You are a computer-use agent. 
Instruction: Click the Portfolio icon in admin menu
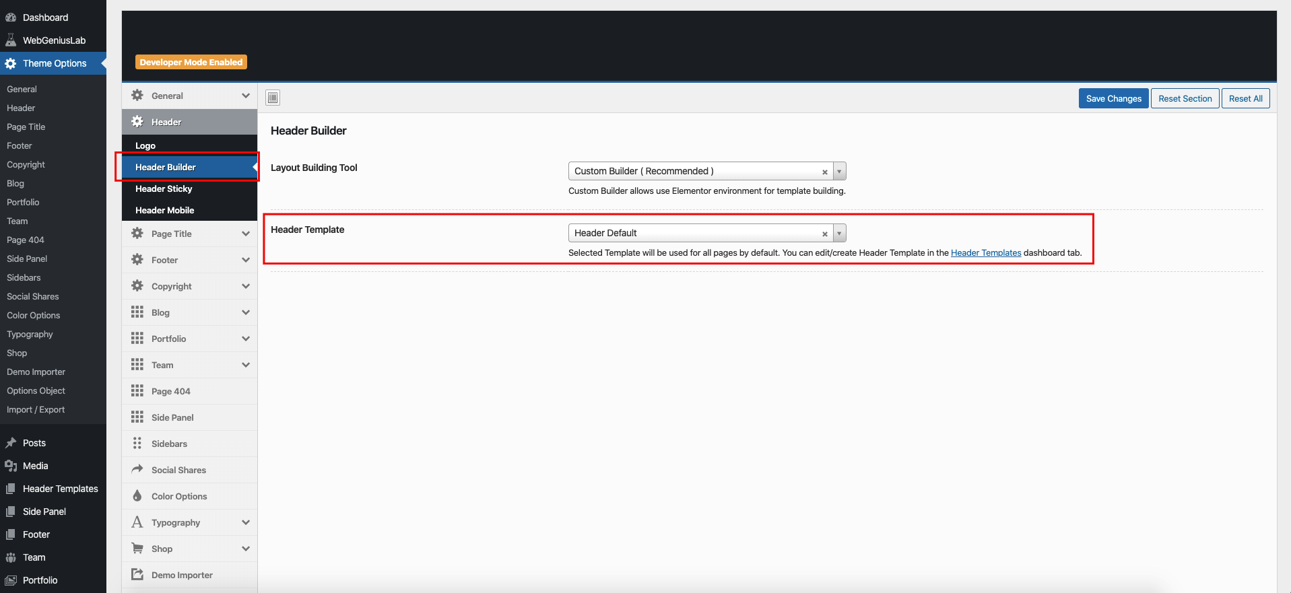tap(11, 580)
